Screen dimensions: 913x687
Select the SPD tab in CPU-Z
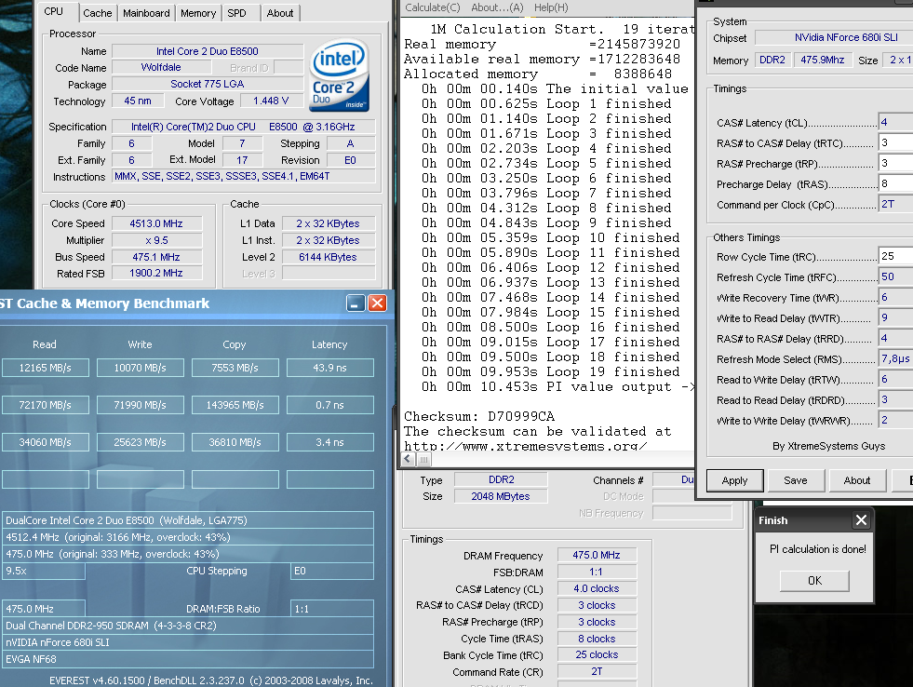236,13
